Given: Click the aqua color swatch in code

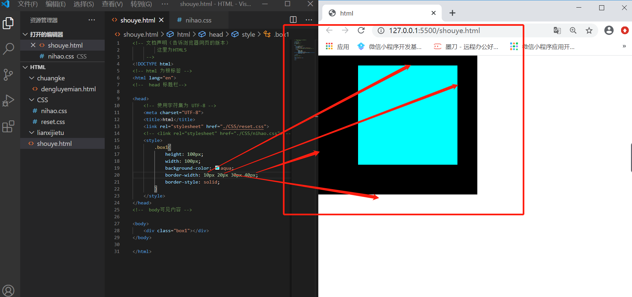Looking at the screenshot, I should (217, 168).
